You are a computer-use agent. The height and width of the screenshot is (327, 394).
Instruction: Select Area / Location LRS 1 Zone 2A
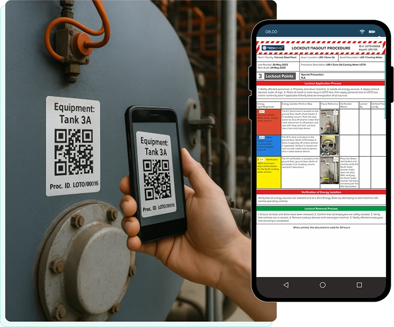318,58
